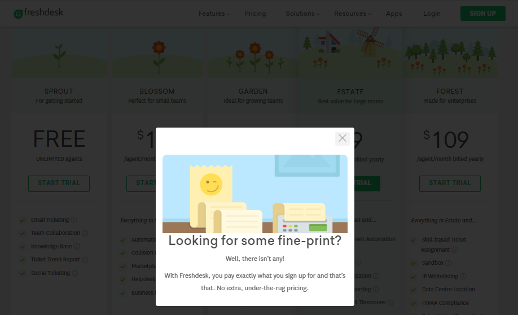
Task: Show info icon for Knowledge Base
Action: pyautogui.click(x=77, y=246)
